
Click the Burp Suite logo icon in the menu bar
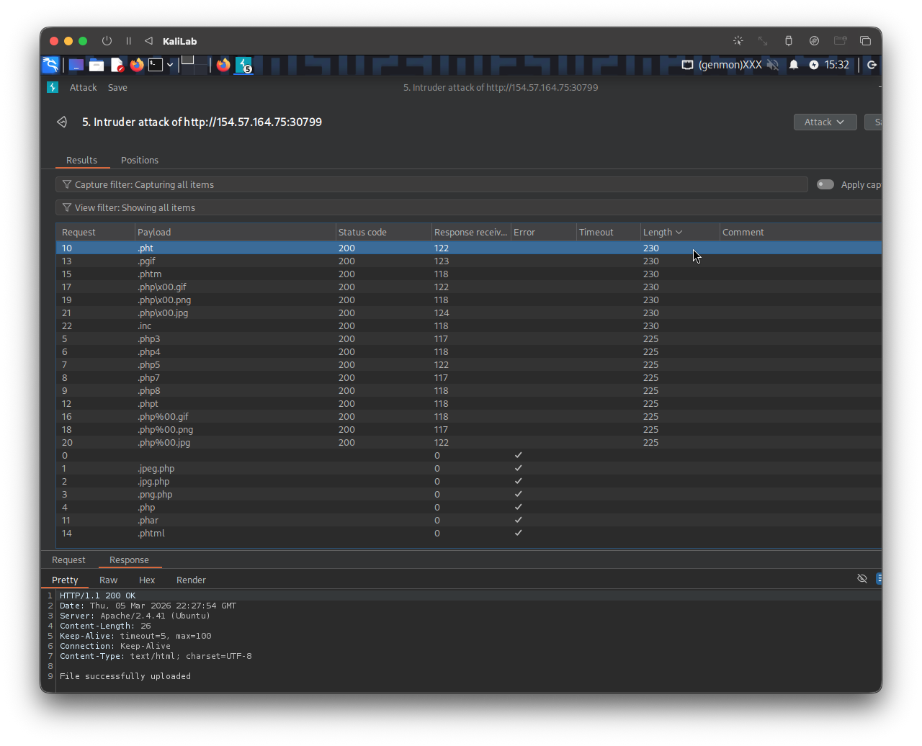click(x=52, y=87)
